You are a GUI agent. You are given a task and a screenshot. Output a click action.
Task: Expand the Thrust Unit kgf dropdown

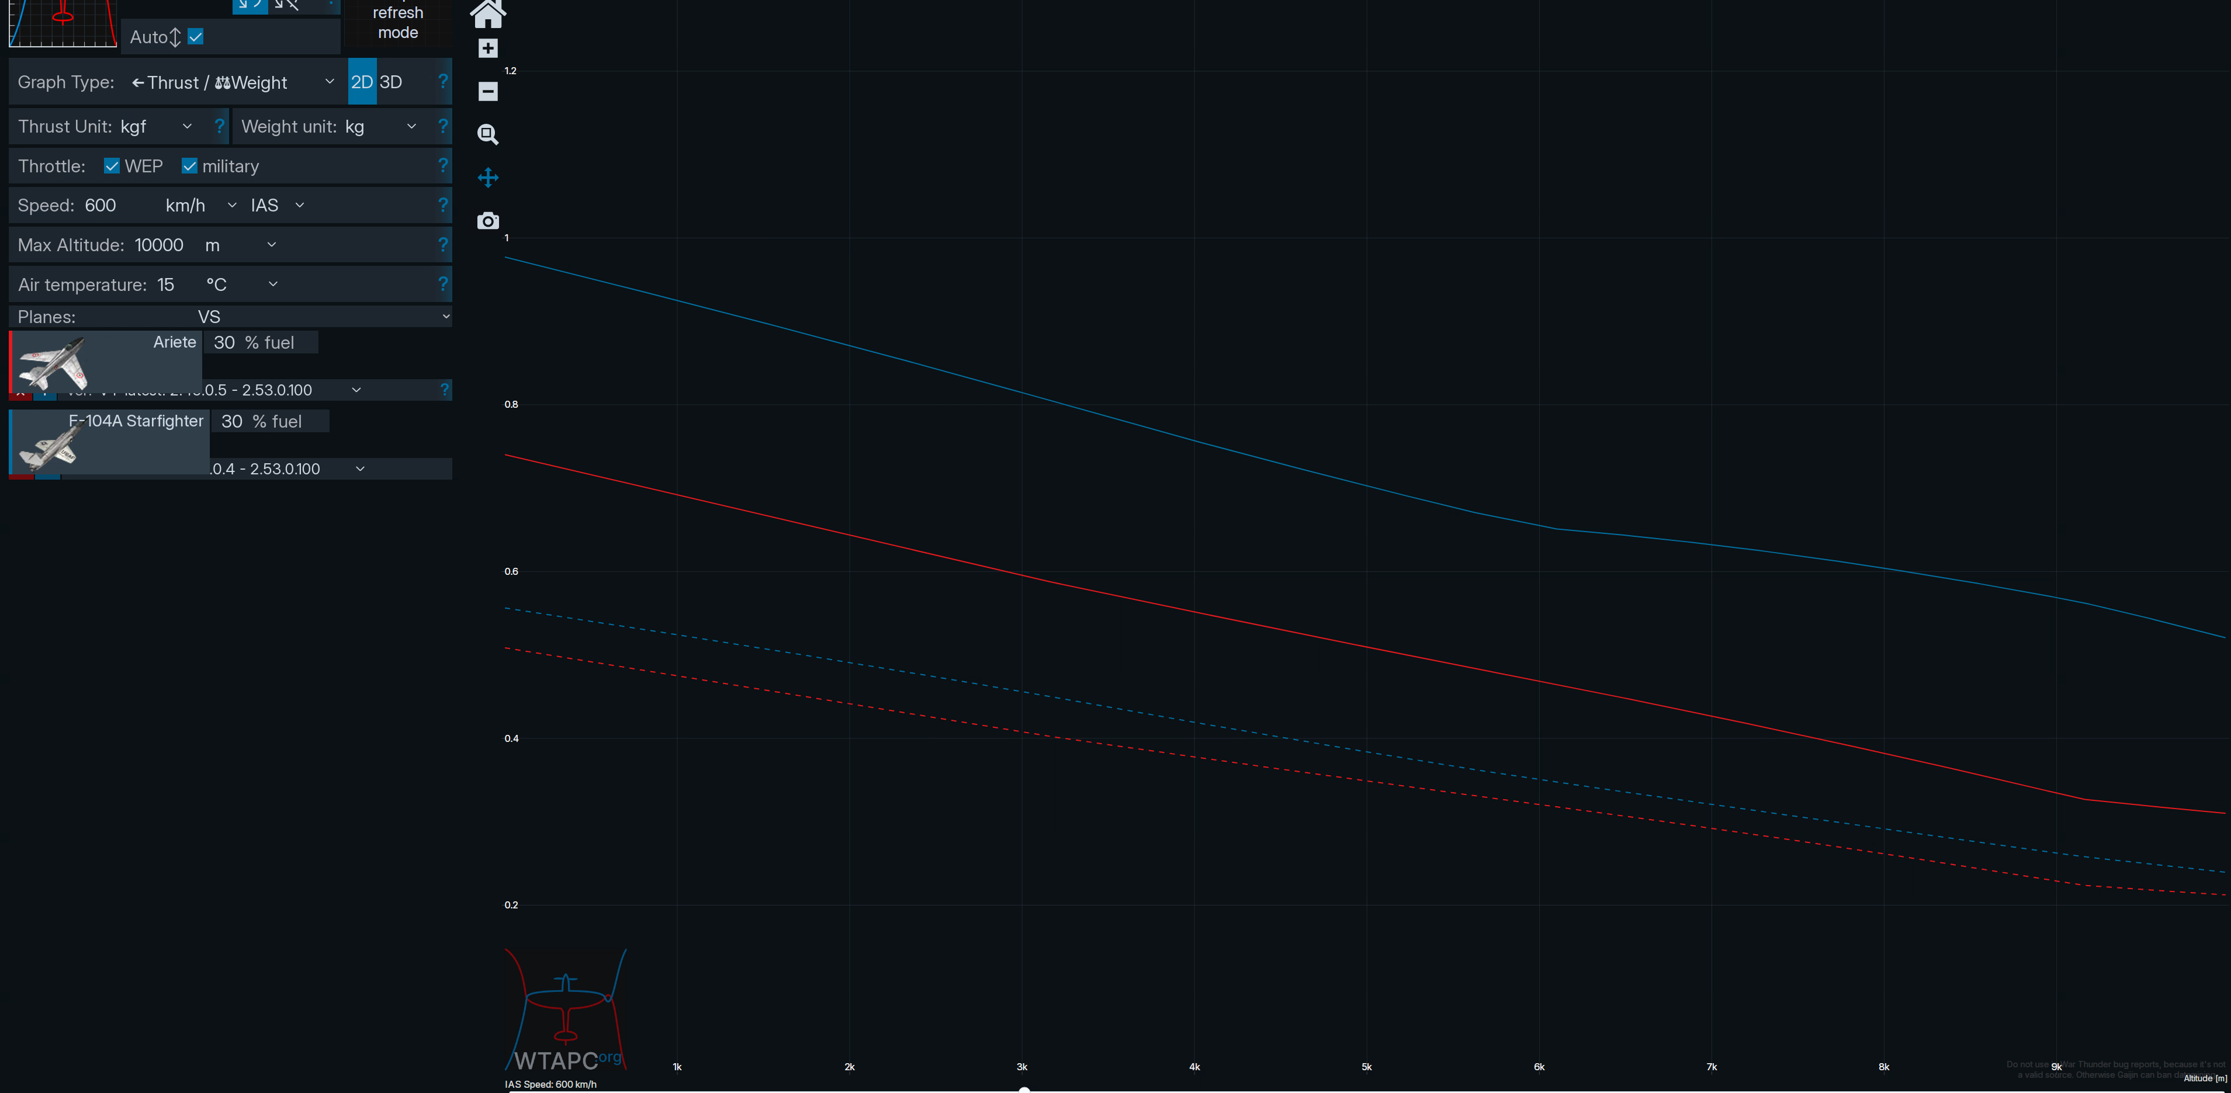(x=156, y=126)
